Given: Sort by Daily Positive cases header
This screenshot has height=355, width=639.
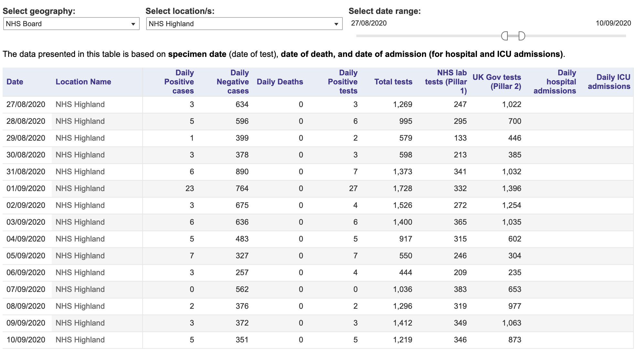Looking at the screenshot, I should tap(179, 82).
